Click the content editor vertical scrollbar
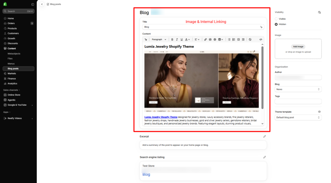This screenshot has height=183, width=331. [262, 78]
